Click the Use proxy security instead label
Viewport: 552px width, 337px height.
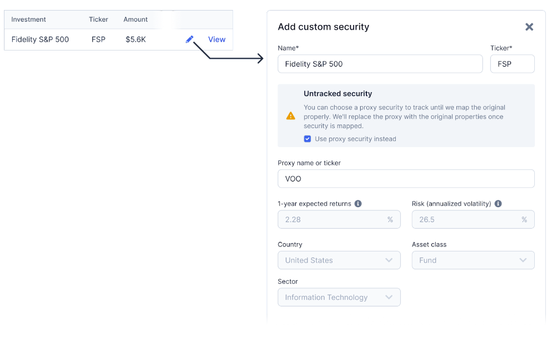point(356,139)
